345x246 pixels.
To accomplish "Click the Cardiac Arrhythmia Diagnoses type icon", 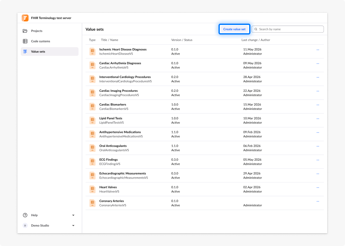I will (x=92, y=65).
